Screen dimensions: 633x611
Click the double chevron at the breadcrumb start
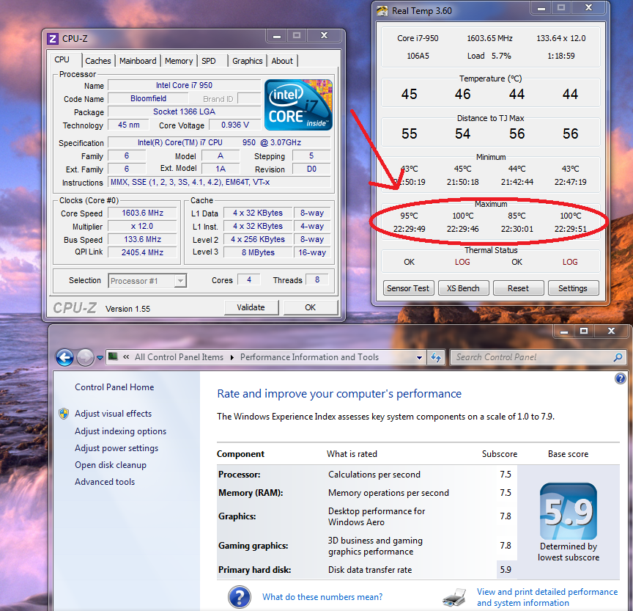[126, 357]
